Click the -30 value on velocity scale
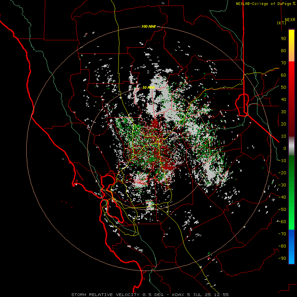The height and width of the screenshot is (297, 297). point(282,185)
